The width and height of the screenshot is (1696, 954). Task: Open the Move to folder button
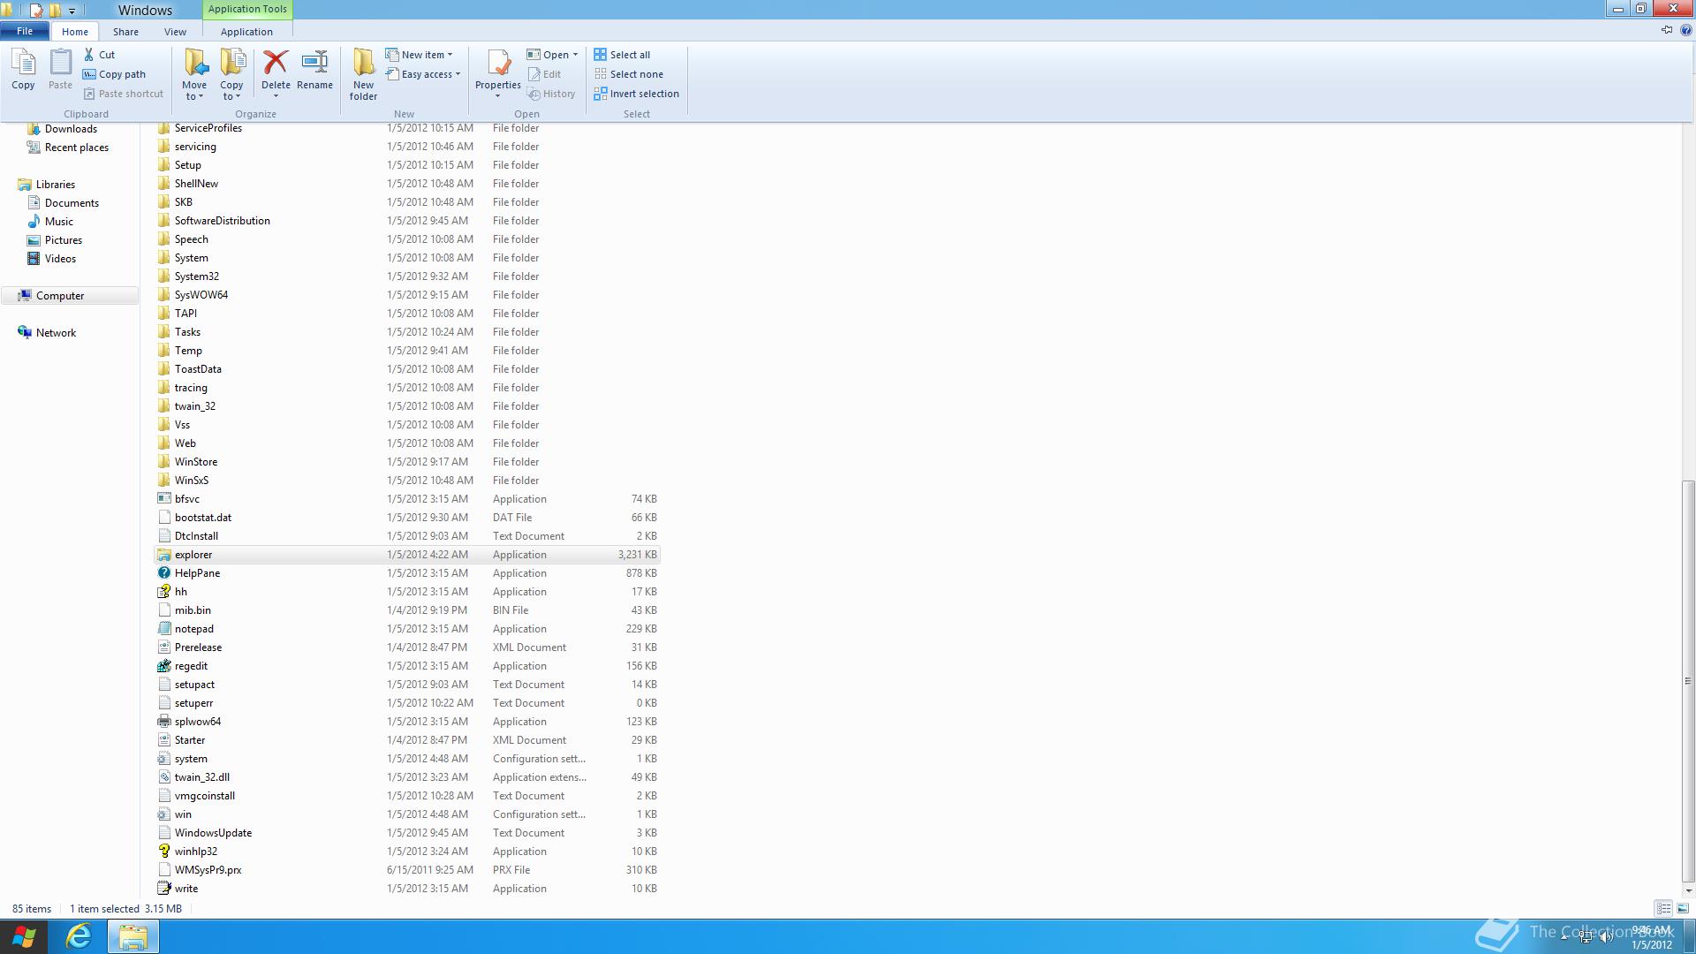[x=194, y=75]
